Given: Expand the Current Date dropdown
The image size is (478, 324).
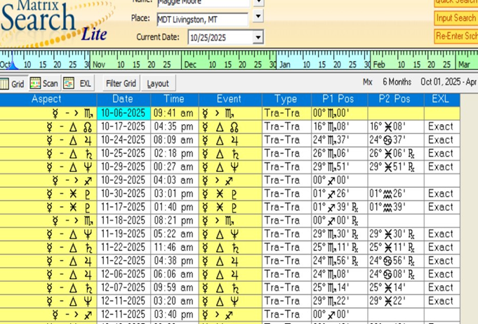Looking at the screenshot, I should 258,37.
